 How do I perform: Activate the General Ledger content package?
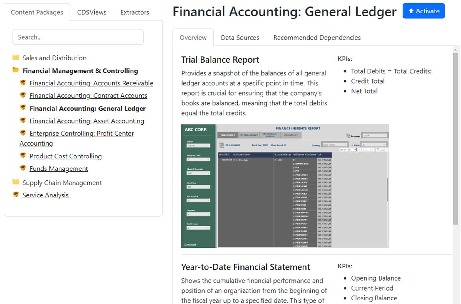pos(424,11)
